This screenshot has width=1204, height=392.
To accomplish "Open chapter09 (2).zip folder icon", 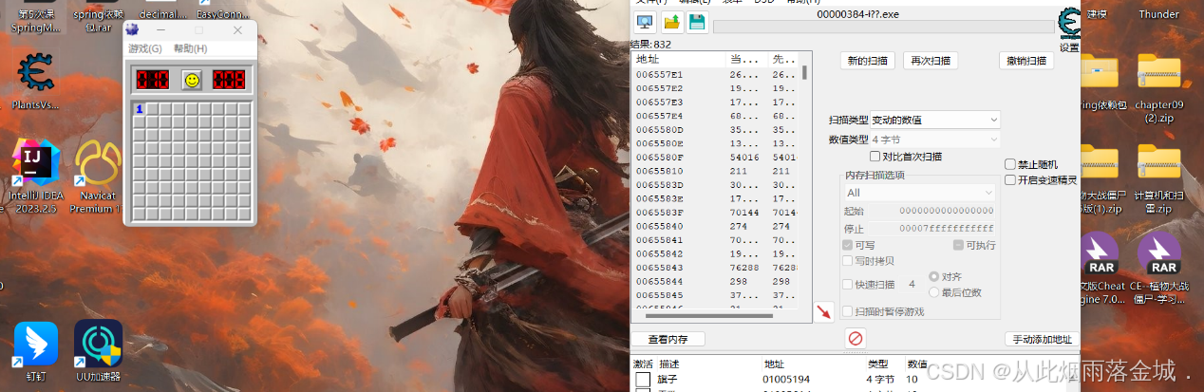I will pyautogui.click(x=1158, y=90).
